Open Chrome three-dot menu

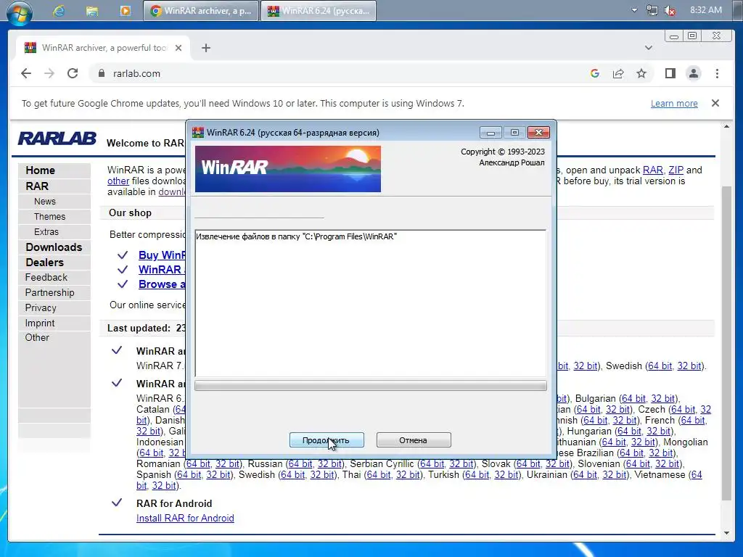tap(717, 73)
